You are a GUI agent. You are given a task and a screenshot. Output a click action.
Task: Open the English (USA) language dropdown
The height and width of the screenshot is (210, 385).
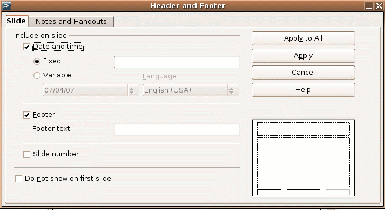191,90
